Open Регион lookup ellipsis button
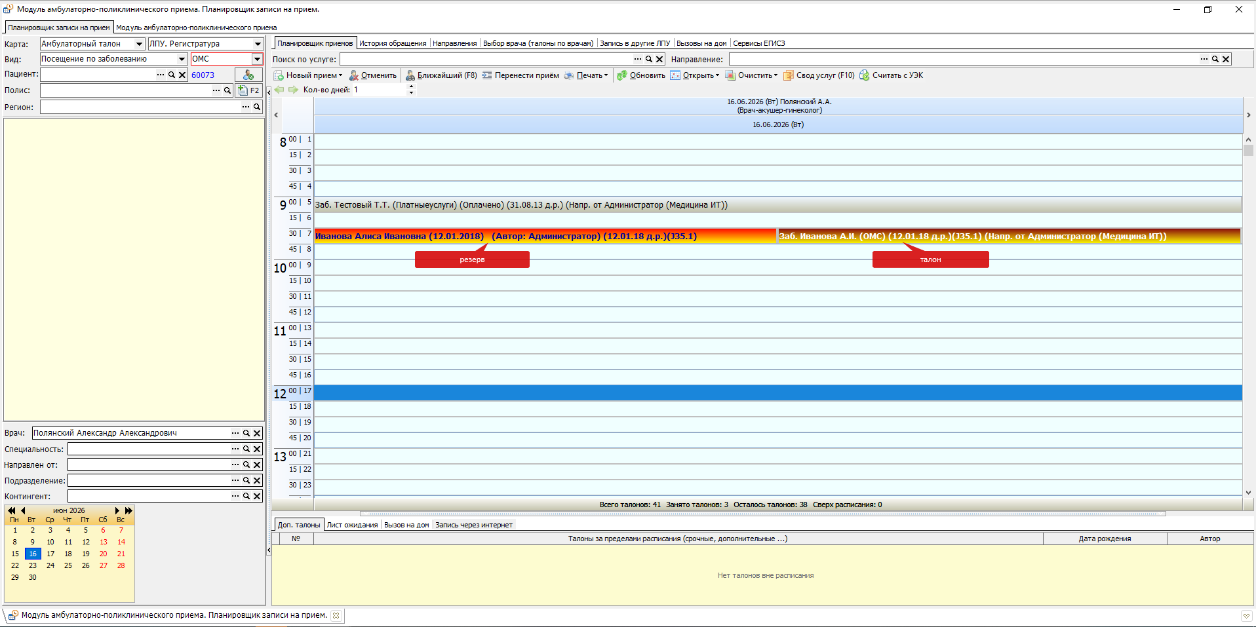The image size is (1256, 627). (246, 107)
